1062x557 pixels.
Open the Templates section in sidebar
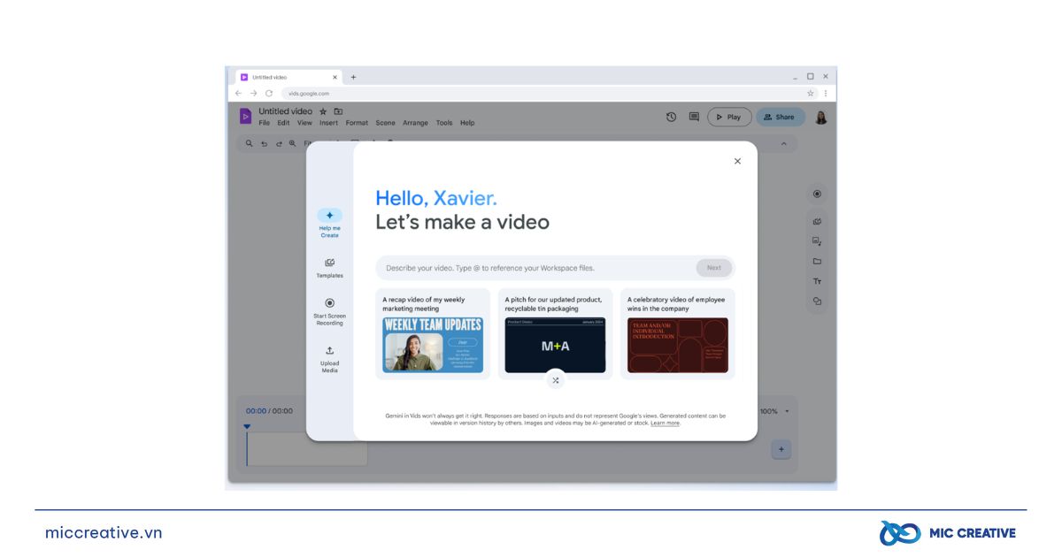(329, 268)
